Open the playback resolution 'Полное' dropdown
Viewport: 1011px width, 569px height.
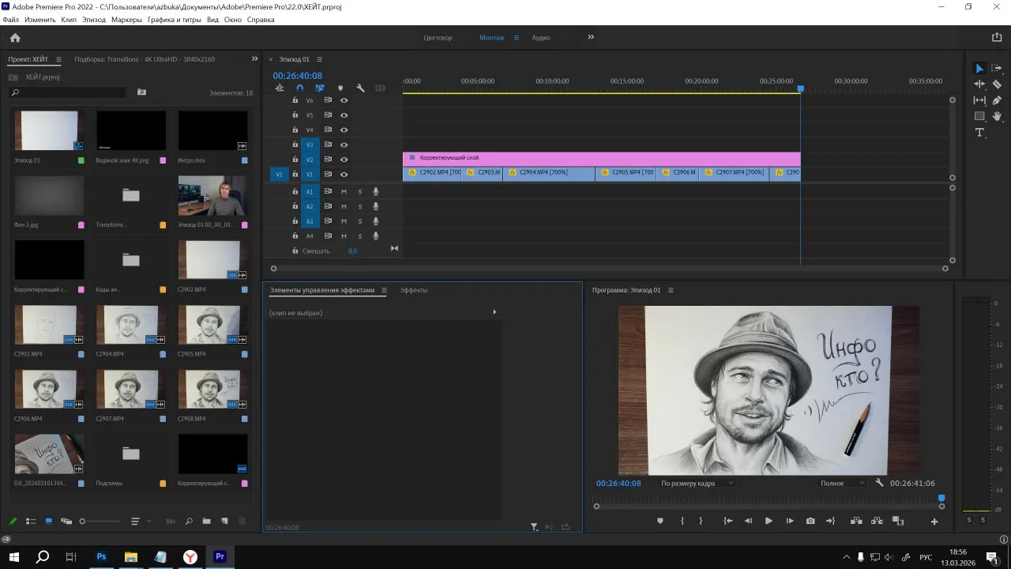(842, 483)
